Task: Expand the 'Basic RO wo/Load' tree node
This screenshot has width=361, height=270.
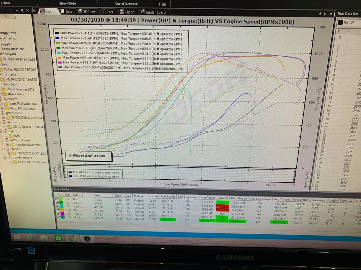Action: (2, 108)
